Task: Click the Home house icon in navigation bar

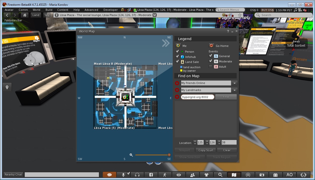Action: tap(25, 15)
